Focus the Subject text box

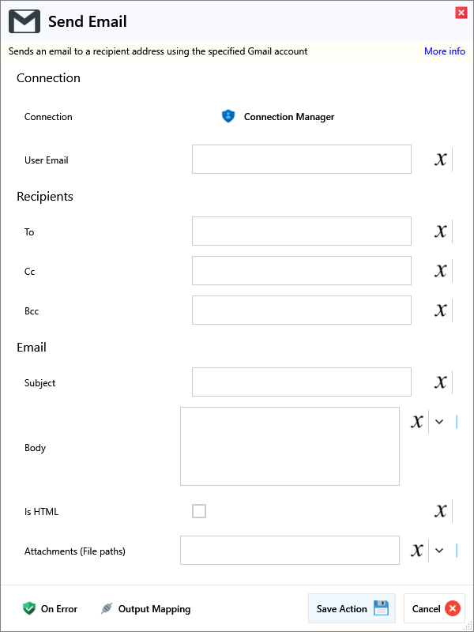[302, 382]
